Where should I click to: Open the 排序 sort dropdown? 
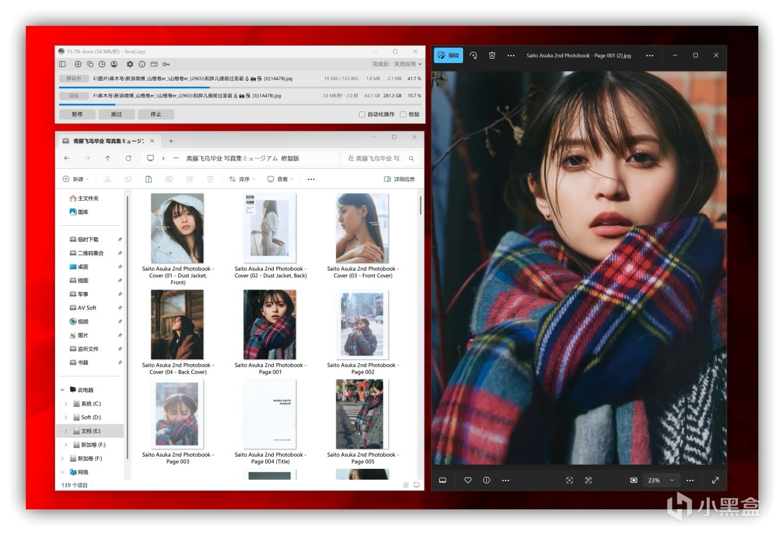click(x=242, y=179)
